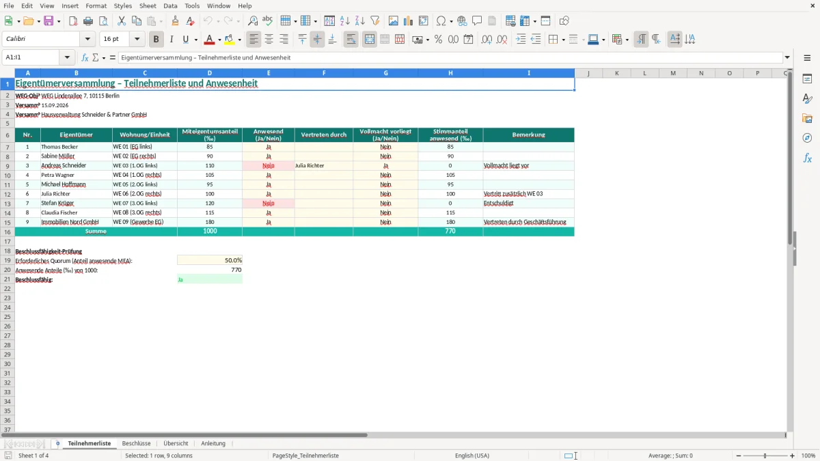
Task: Sort ascending A to Z
Action: point(345,21)
